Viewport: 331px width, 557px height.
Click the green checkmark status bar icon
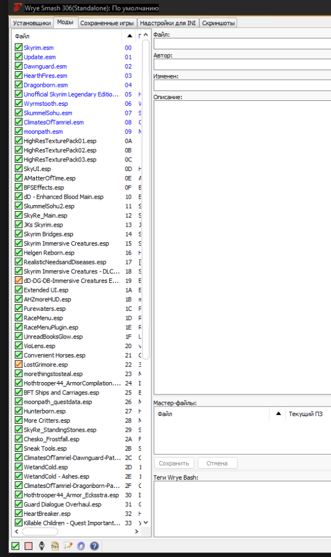click(15, 546)
